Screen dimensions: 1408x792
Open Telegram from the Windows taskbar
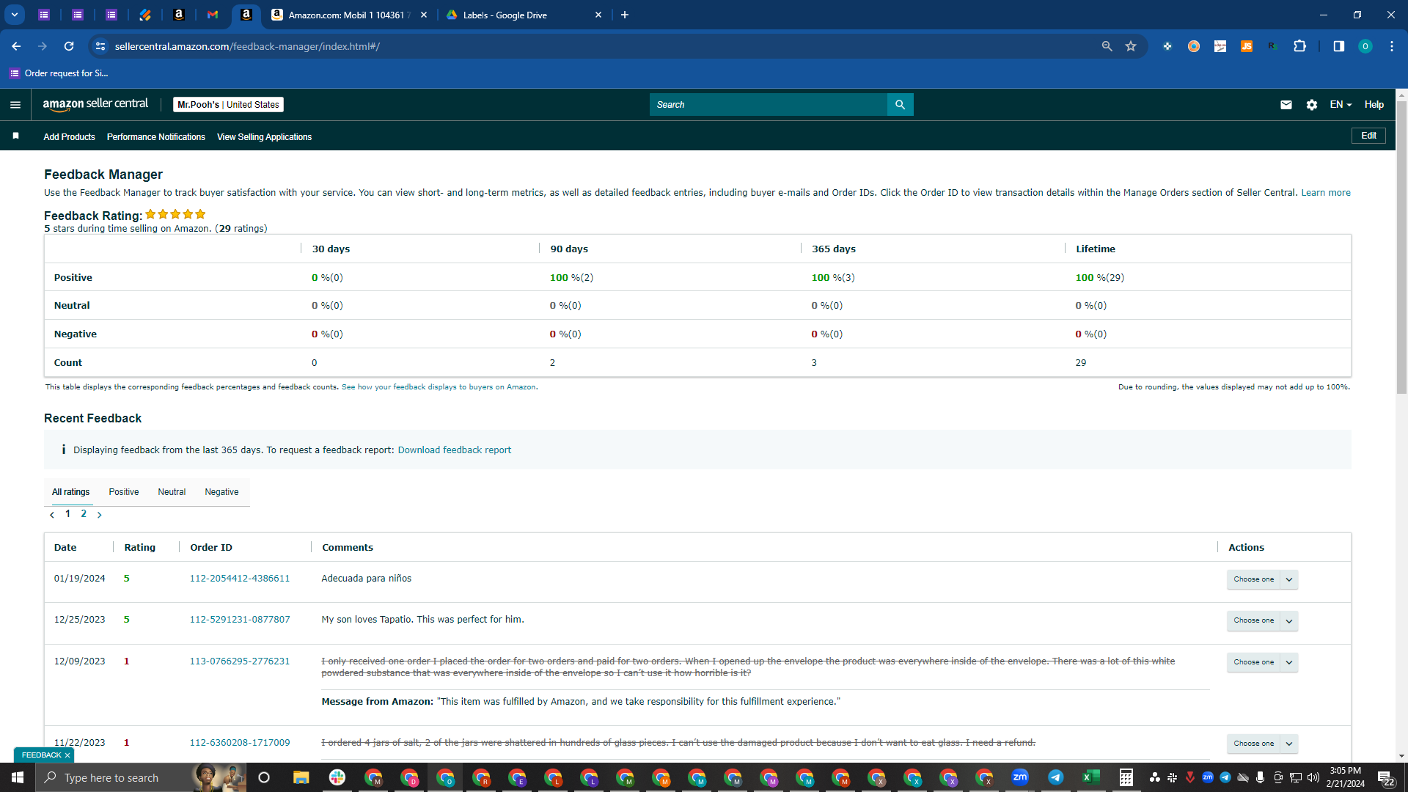click(x=1056, y=777)
